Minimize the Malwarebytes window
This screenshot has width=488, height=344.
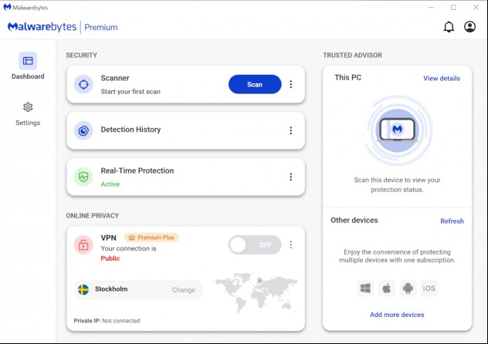[431, 7]
